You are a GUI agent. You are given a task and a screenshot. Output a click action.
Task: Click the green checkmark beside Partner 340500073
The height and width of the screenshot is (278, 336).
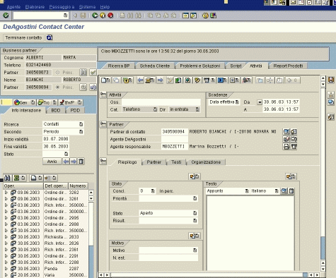point(93,72)
